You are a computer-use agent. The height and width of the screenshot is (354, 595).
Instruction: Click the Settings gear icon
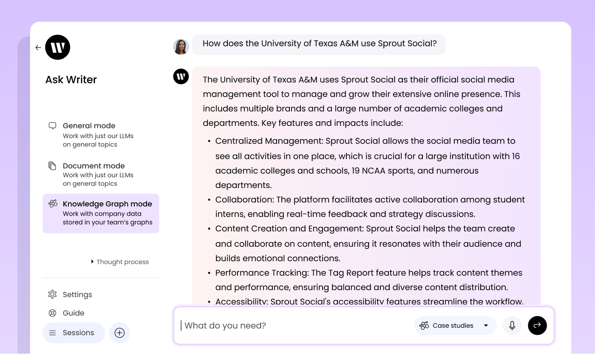pyautogui.click(x=52, y=294)
